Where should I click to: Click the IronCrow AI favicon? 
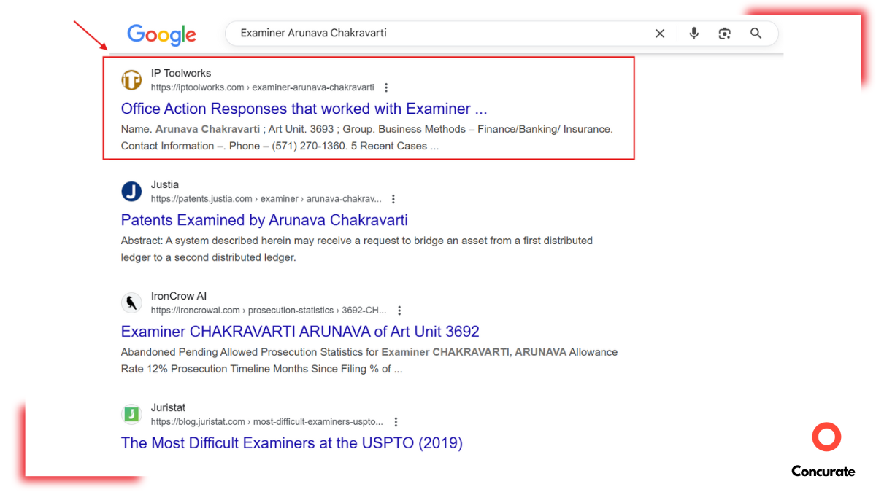(x=131, y=303)
